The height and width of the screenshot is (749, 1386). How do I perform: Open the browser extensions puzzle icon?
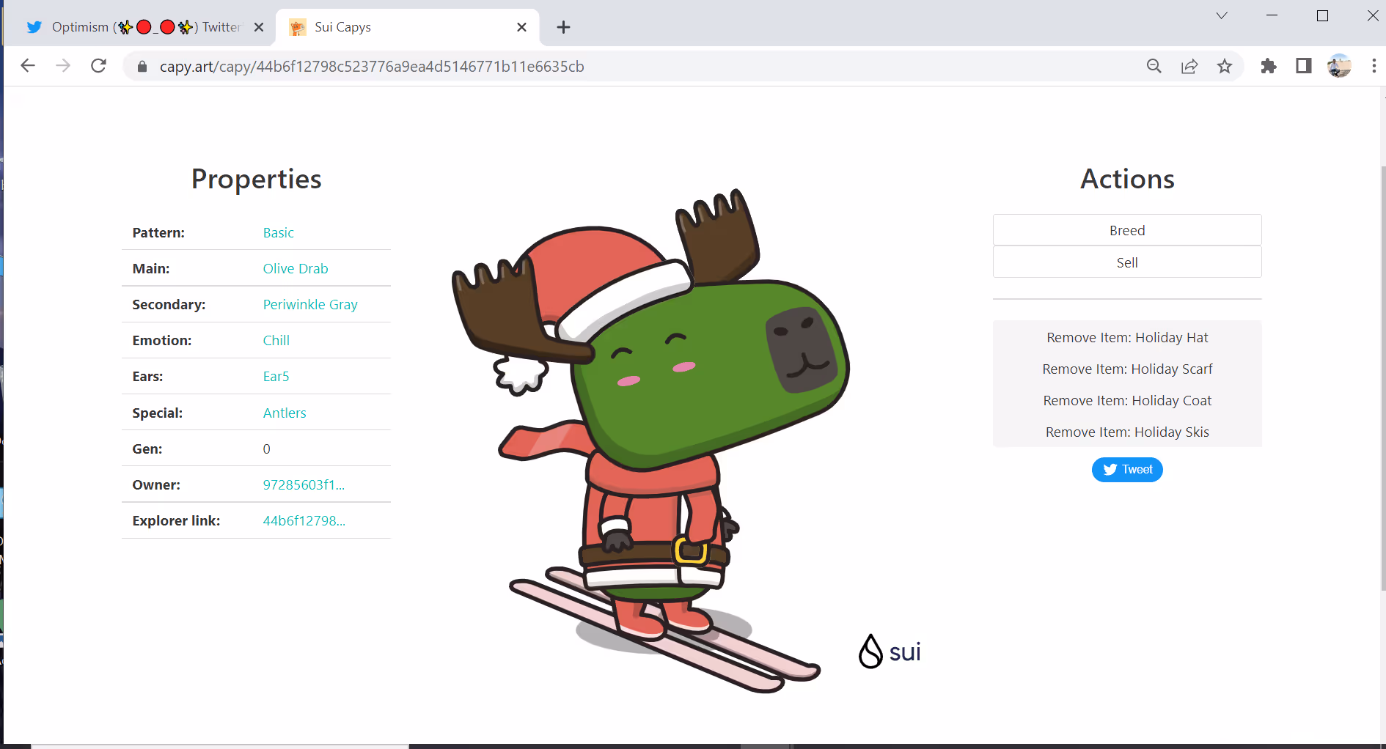pyautogui.click(x=1268, y=67)
